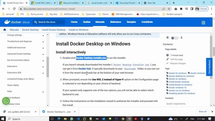Click the browser back arrow
This screenshot has width=215, height=121.
(x=3, y=9)
